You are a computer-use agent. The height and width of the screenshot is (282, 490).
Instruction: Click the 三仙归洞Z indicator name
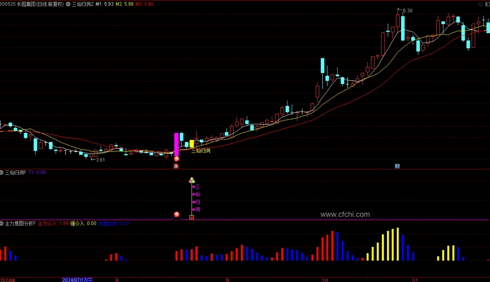point(83,4)
